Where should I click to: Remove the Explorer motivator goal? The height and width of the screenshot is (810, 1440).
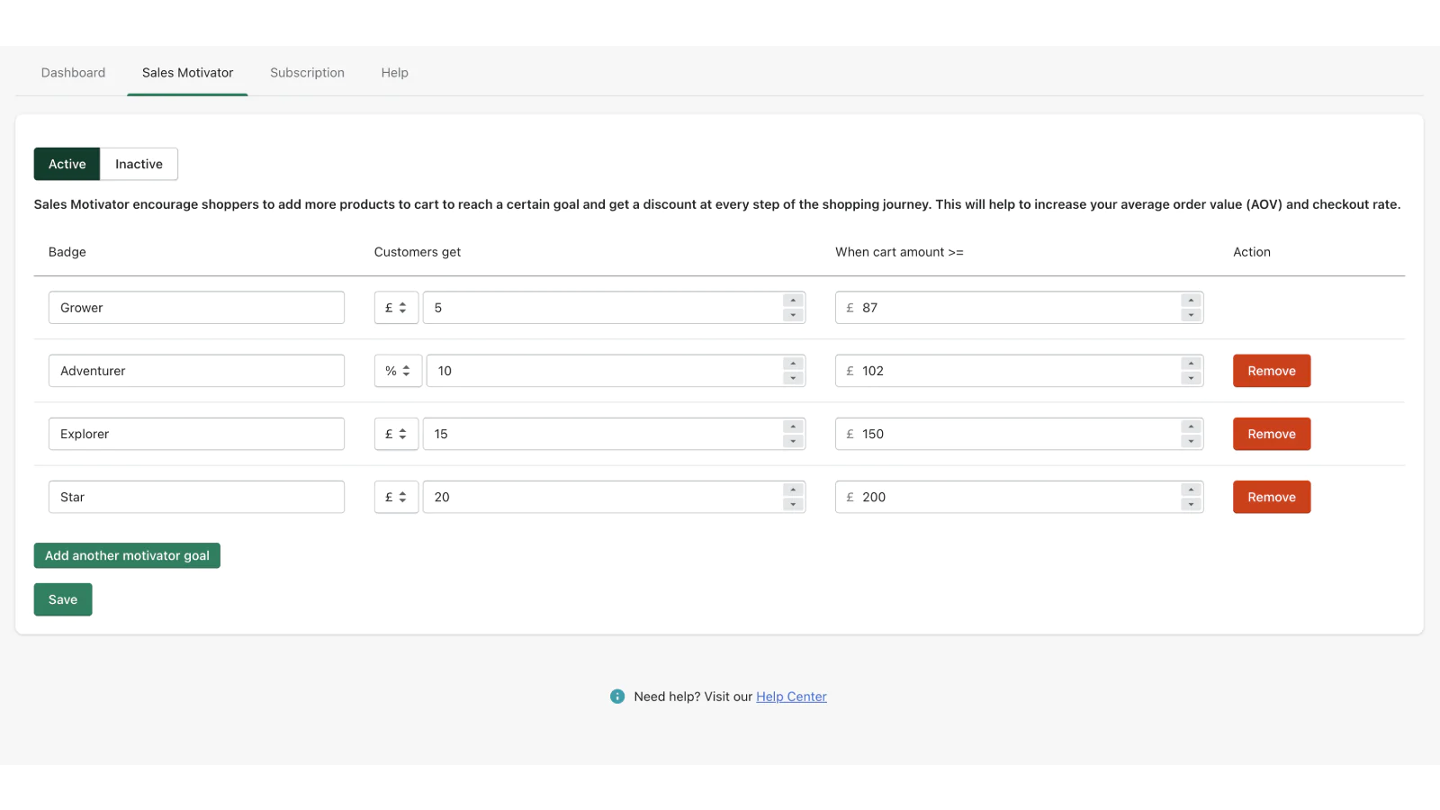coord(1271,434)
